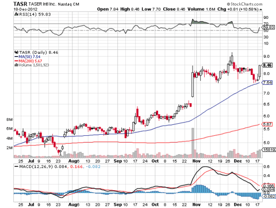Click the RSI line icon before RSI(14)
This screenshot has height=208, width=276.
pyautogui.click(x=16, y=14)
